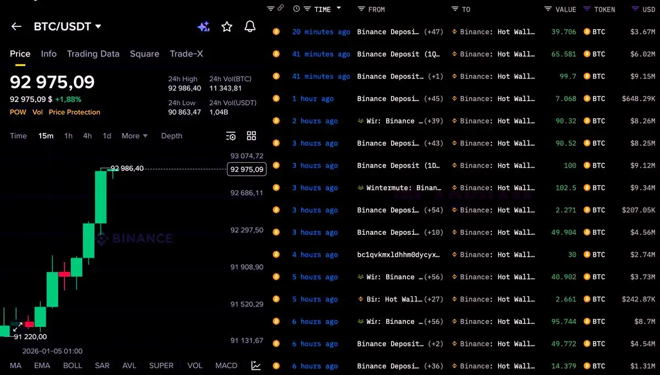Toggle the MA indicator
This screenshot has width=660, height=375.
point(15,365)
